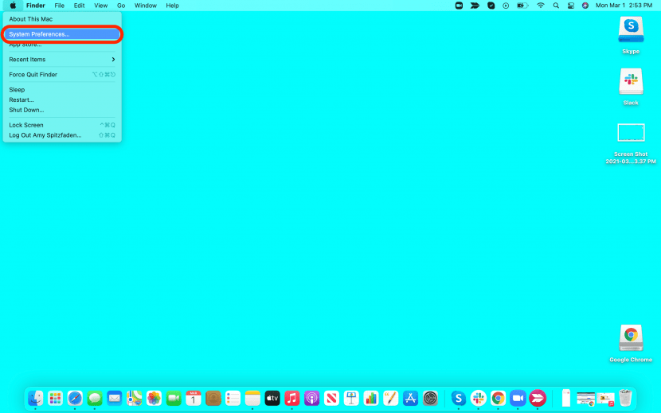Open the Go menu
This screenshot has height=413, width=661.
[x=121, y=6]
